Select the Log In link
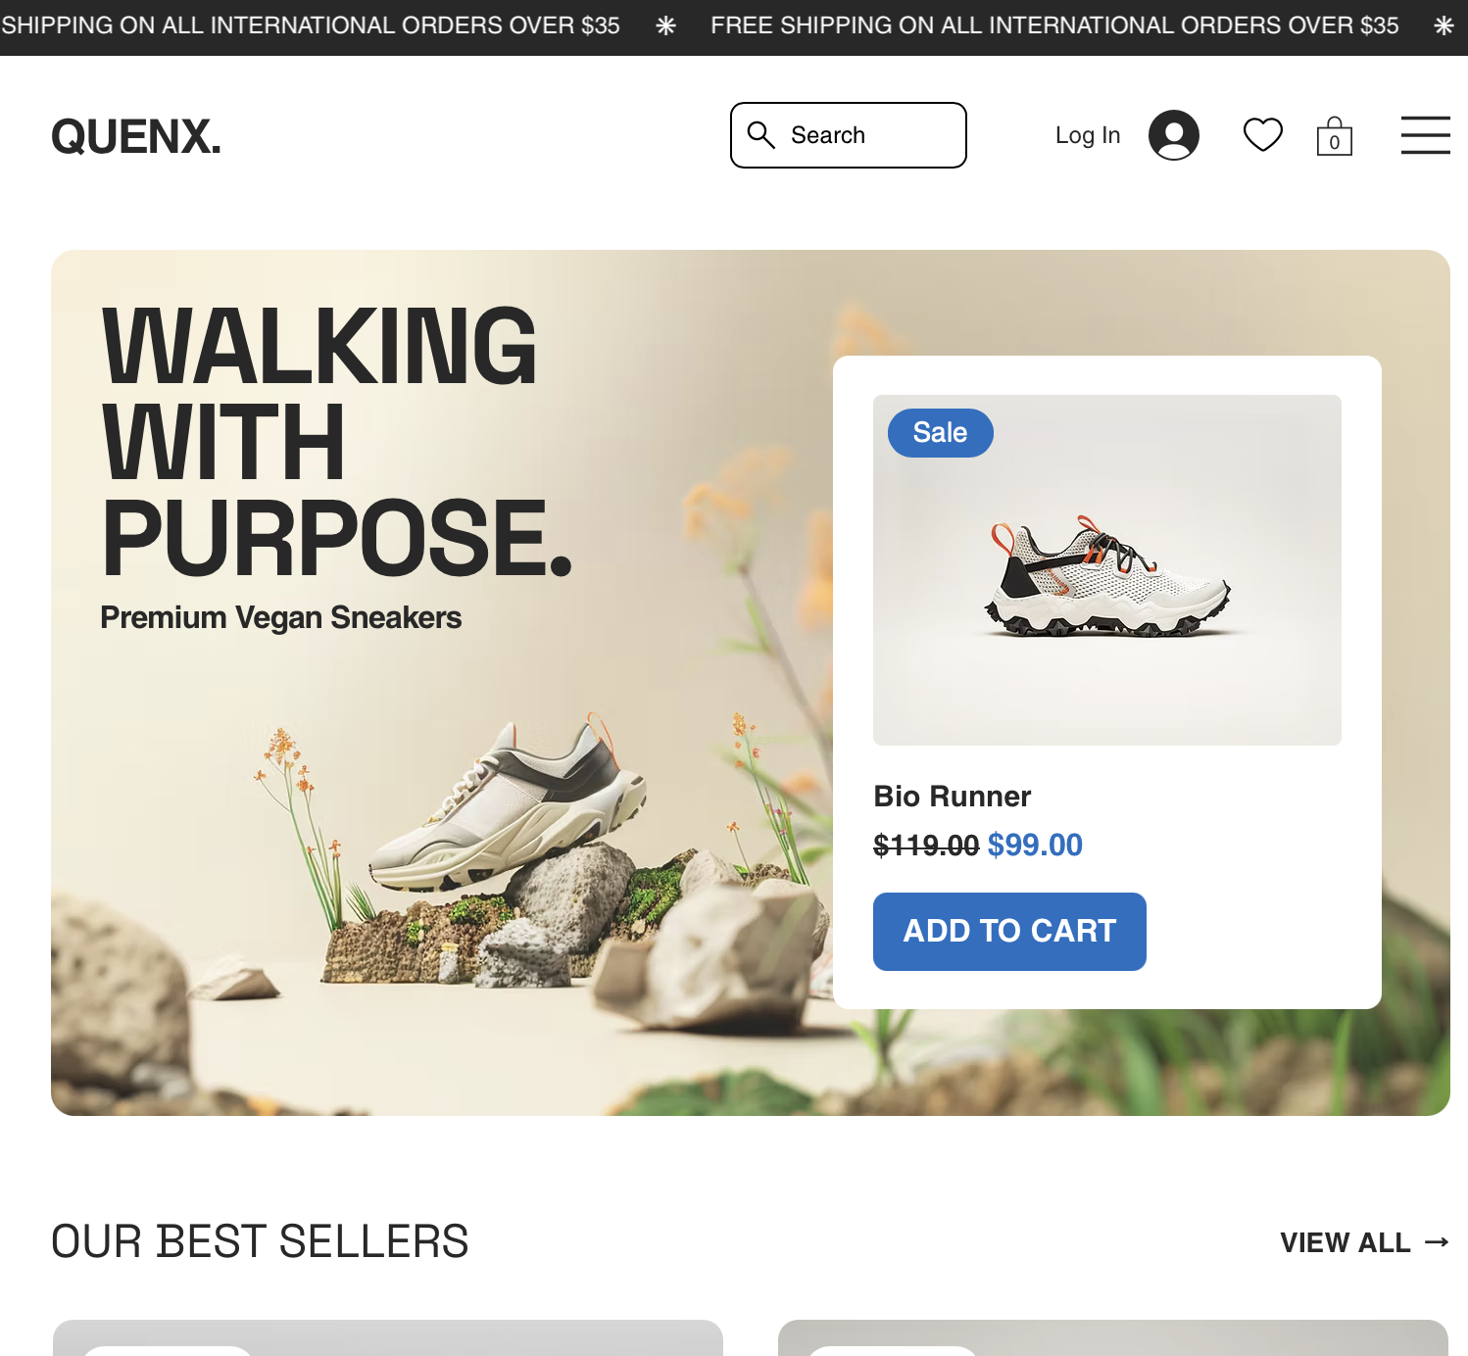 [x=1087, y=135]
